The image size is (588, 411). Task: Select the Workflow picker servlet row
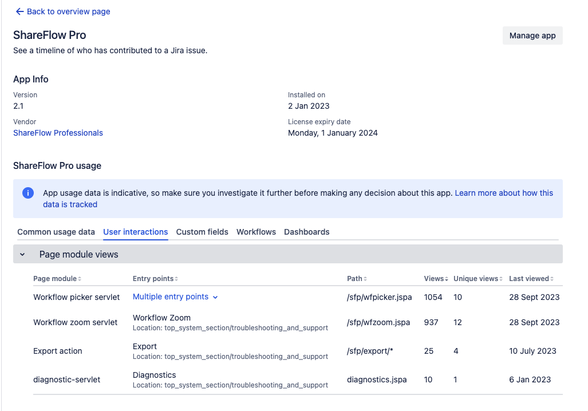[77, 297]
